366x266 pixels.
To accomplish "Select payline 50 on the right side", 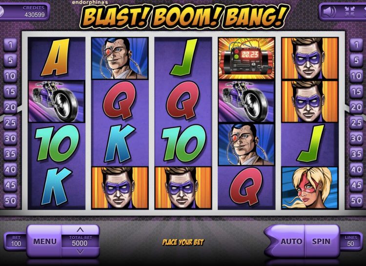I will 356,201.
